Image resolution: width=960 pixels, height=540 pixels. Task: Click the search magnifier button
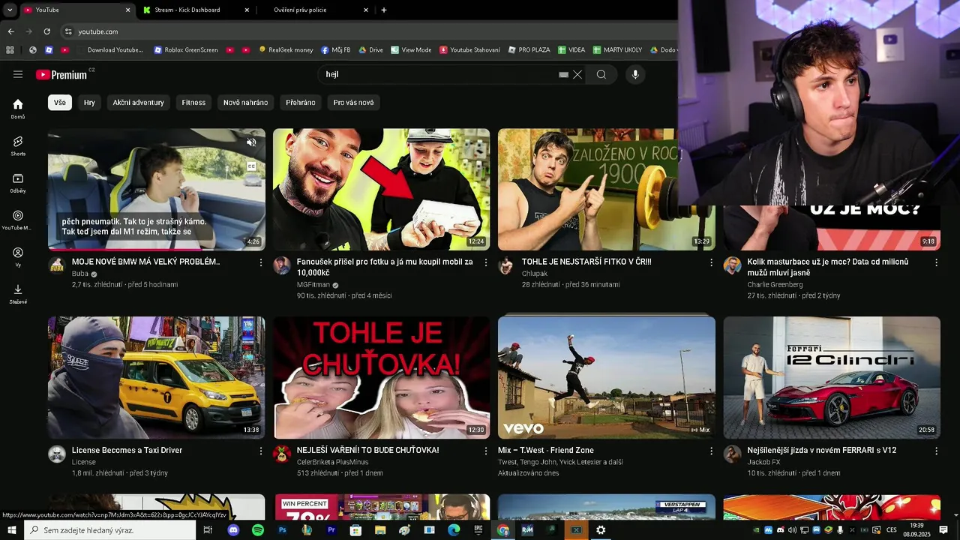601,74
